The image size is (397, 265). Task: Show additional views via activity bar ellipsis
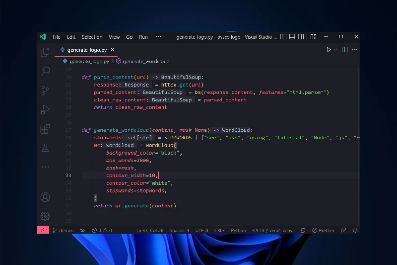coord(45,167)
